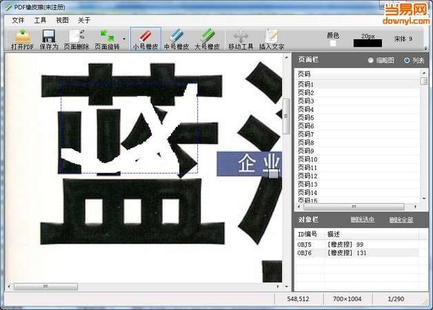Screen dimensions: 433x310
Task: Select the 缩略图 thumbnail view radio button
Action: pyautogui.click(x=370, y=60)
